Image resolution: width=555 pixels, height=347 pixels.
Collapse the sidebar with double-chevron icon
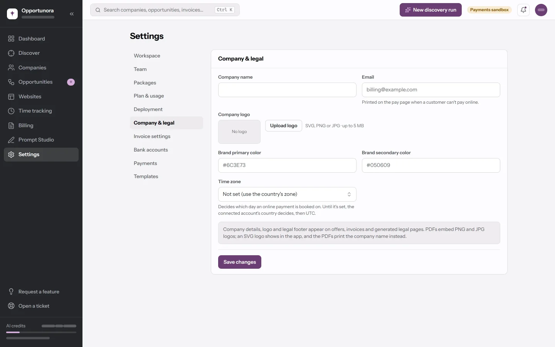tap(72, 13)
